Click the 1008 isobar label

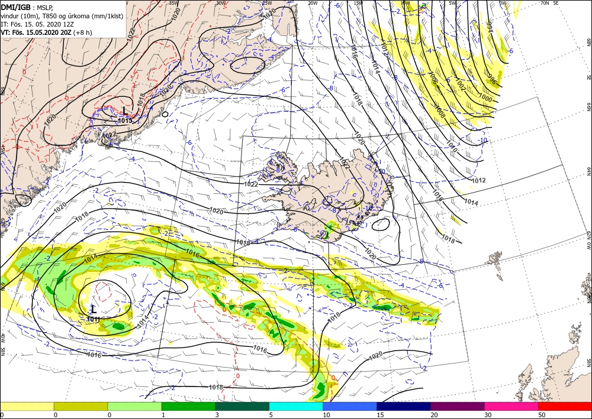coord(440,112)
